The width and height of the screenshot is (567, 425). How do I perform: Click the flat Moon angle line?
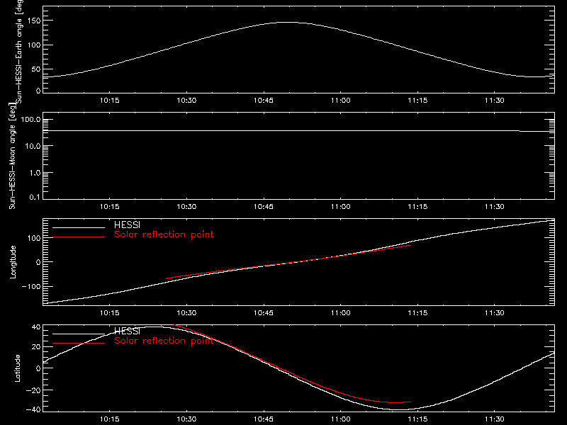pos(298,131)
